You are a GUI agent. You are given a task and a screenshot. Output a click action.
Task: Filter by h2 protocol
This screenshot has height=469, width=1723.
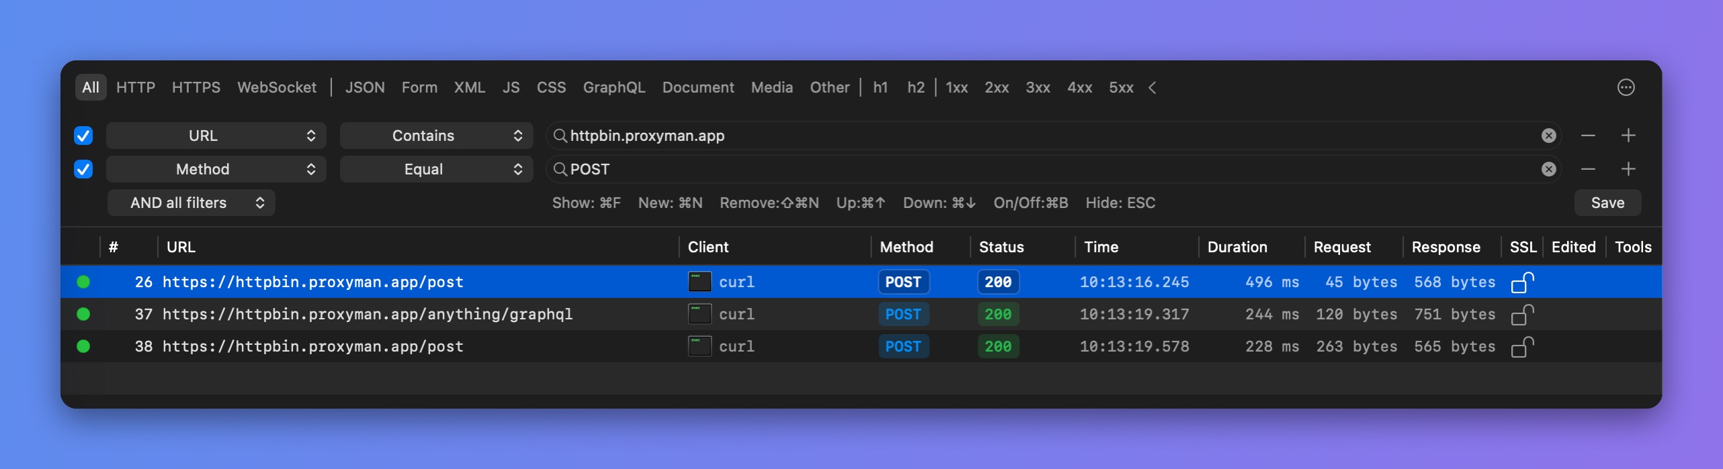tap(916, 87)
